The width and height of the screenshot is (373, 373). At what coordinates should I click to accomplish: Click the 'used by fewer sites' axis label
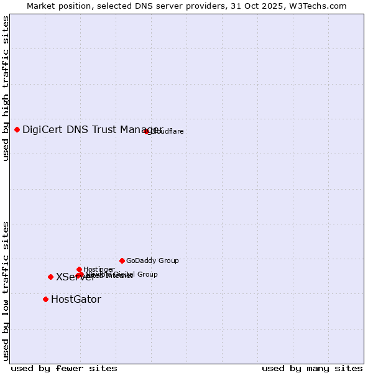[64, 368]
